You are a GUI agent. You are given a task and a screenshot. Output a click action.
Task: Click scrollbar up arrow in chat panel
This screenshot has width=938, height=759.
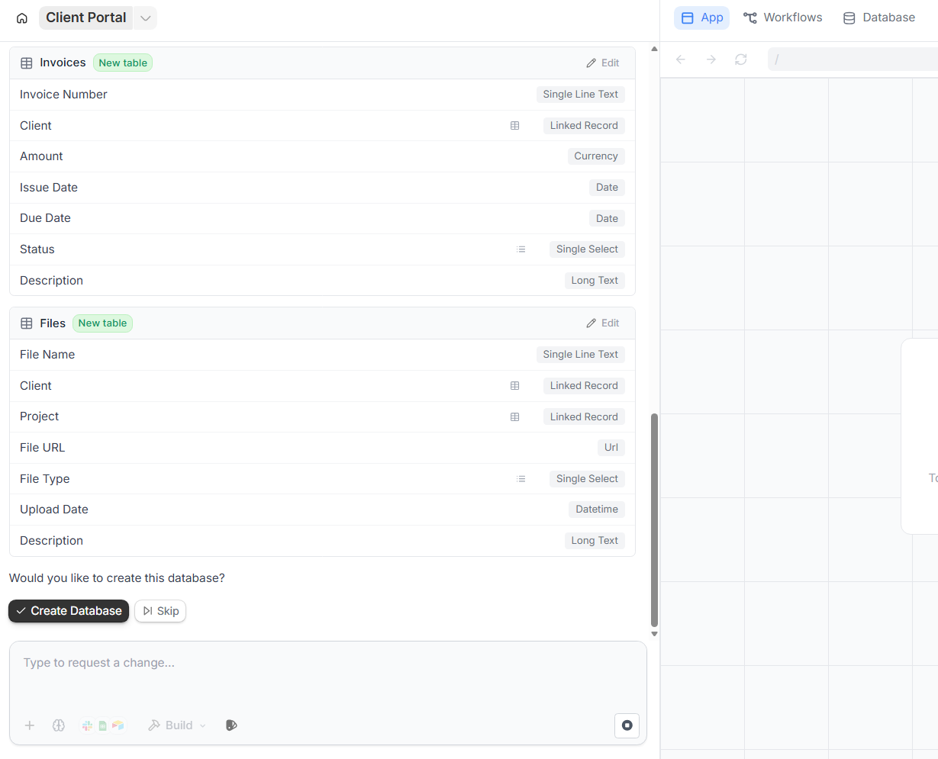pos(654,49)
